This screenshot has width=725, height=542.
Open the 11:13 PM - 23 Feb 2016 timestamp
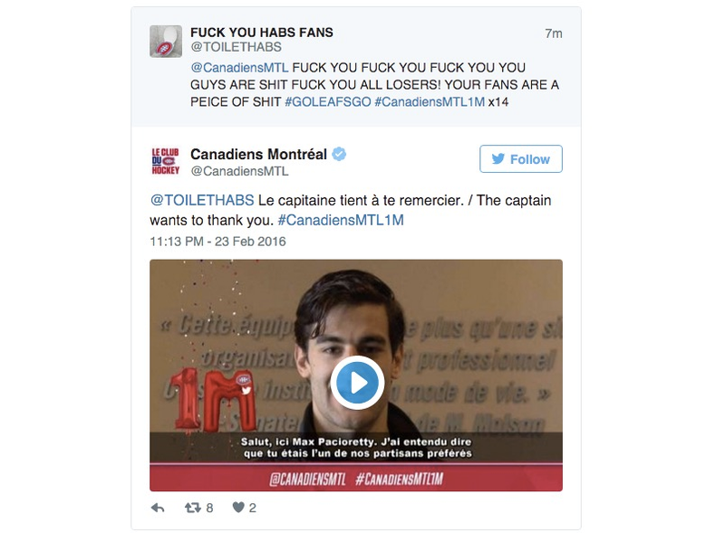pos(217,242)
